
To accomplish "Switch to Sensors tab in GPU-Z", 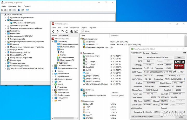I will click(x=146, y=53).
